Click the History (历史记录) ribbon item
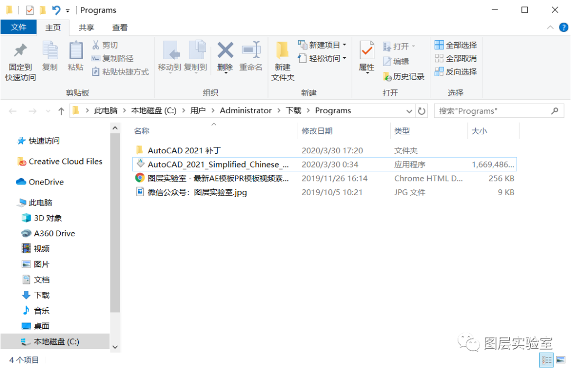Viewport: 571px width, 368px height. [x=403, y=77]
